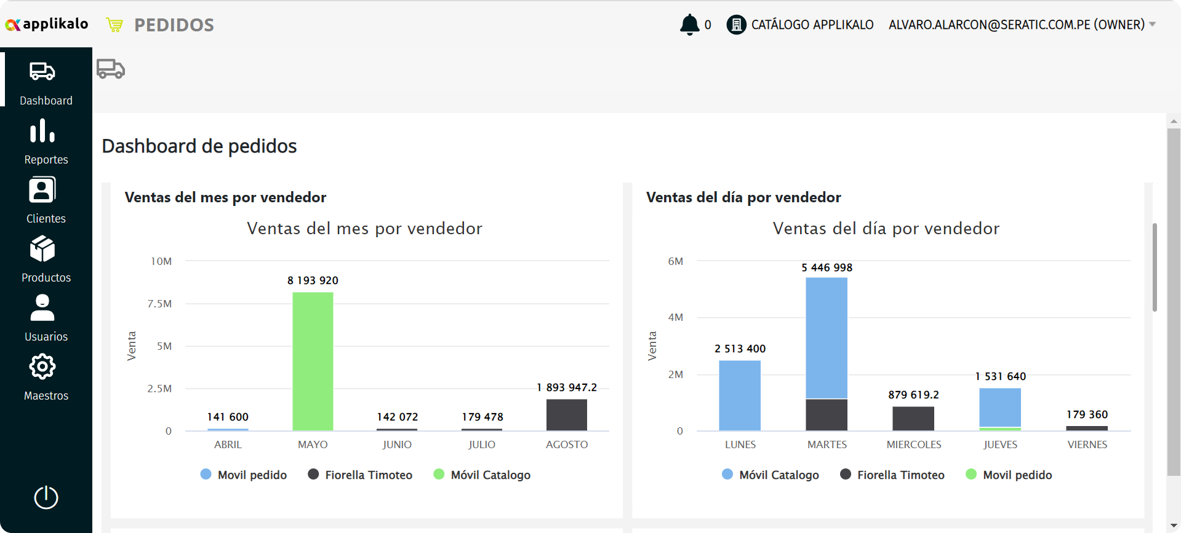This screenshot has height=533, width=1181.
Task: Click the 141 600 data label
Action: tap(228, 417)
